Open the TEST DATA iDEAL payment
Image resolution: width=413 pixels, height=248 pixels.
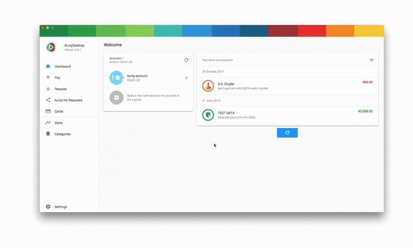point(286,115)
